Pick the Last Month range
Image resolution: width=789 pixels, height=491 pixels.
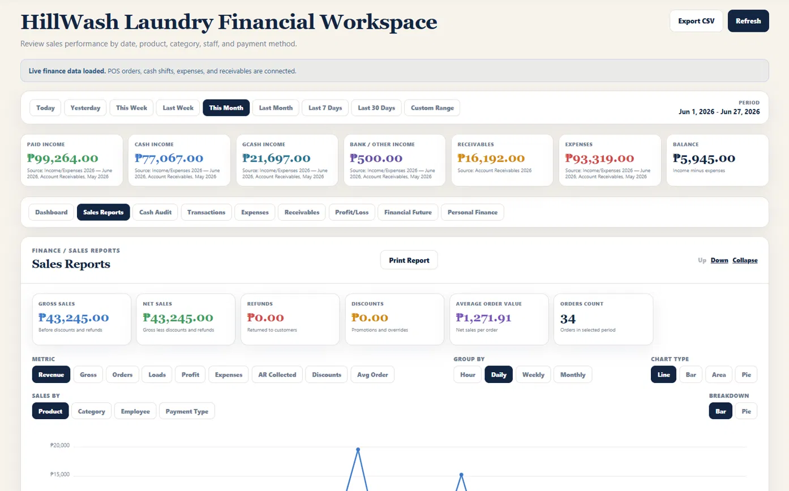(x=276, y=107)
